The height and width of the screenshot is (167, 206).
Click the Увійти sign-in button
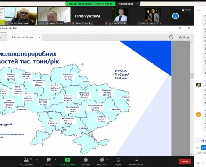[184, 38]
